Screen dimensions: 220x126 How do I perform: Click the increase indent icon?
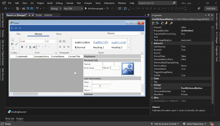[x=64, y=41]
